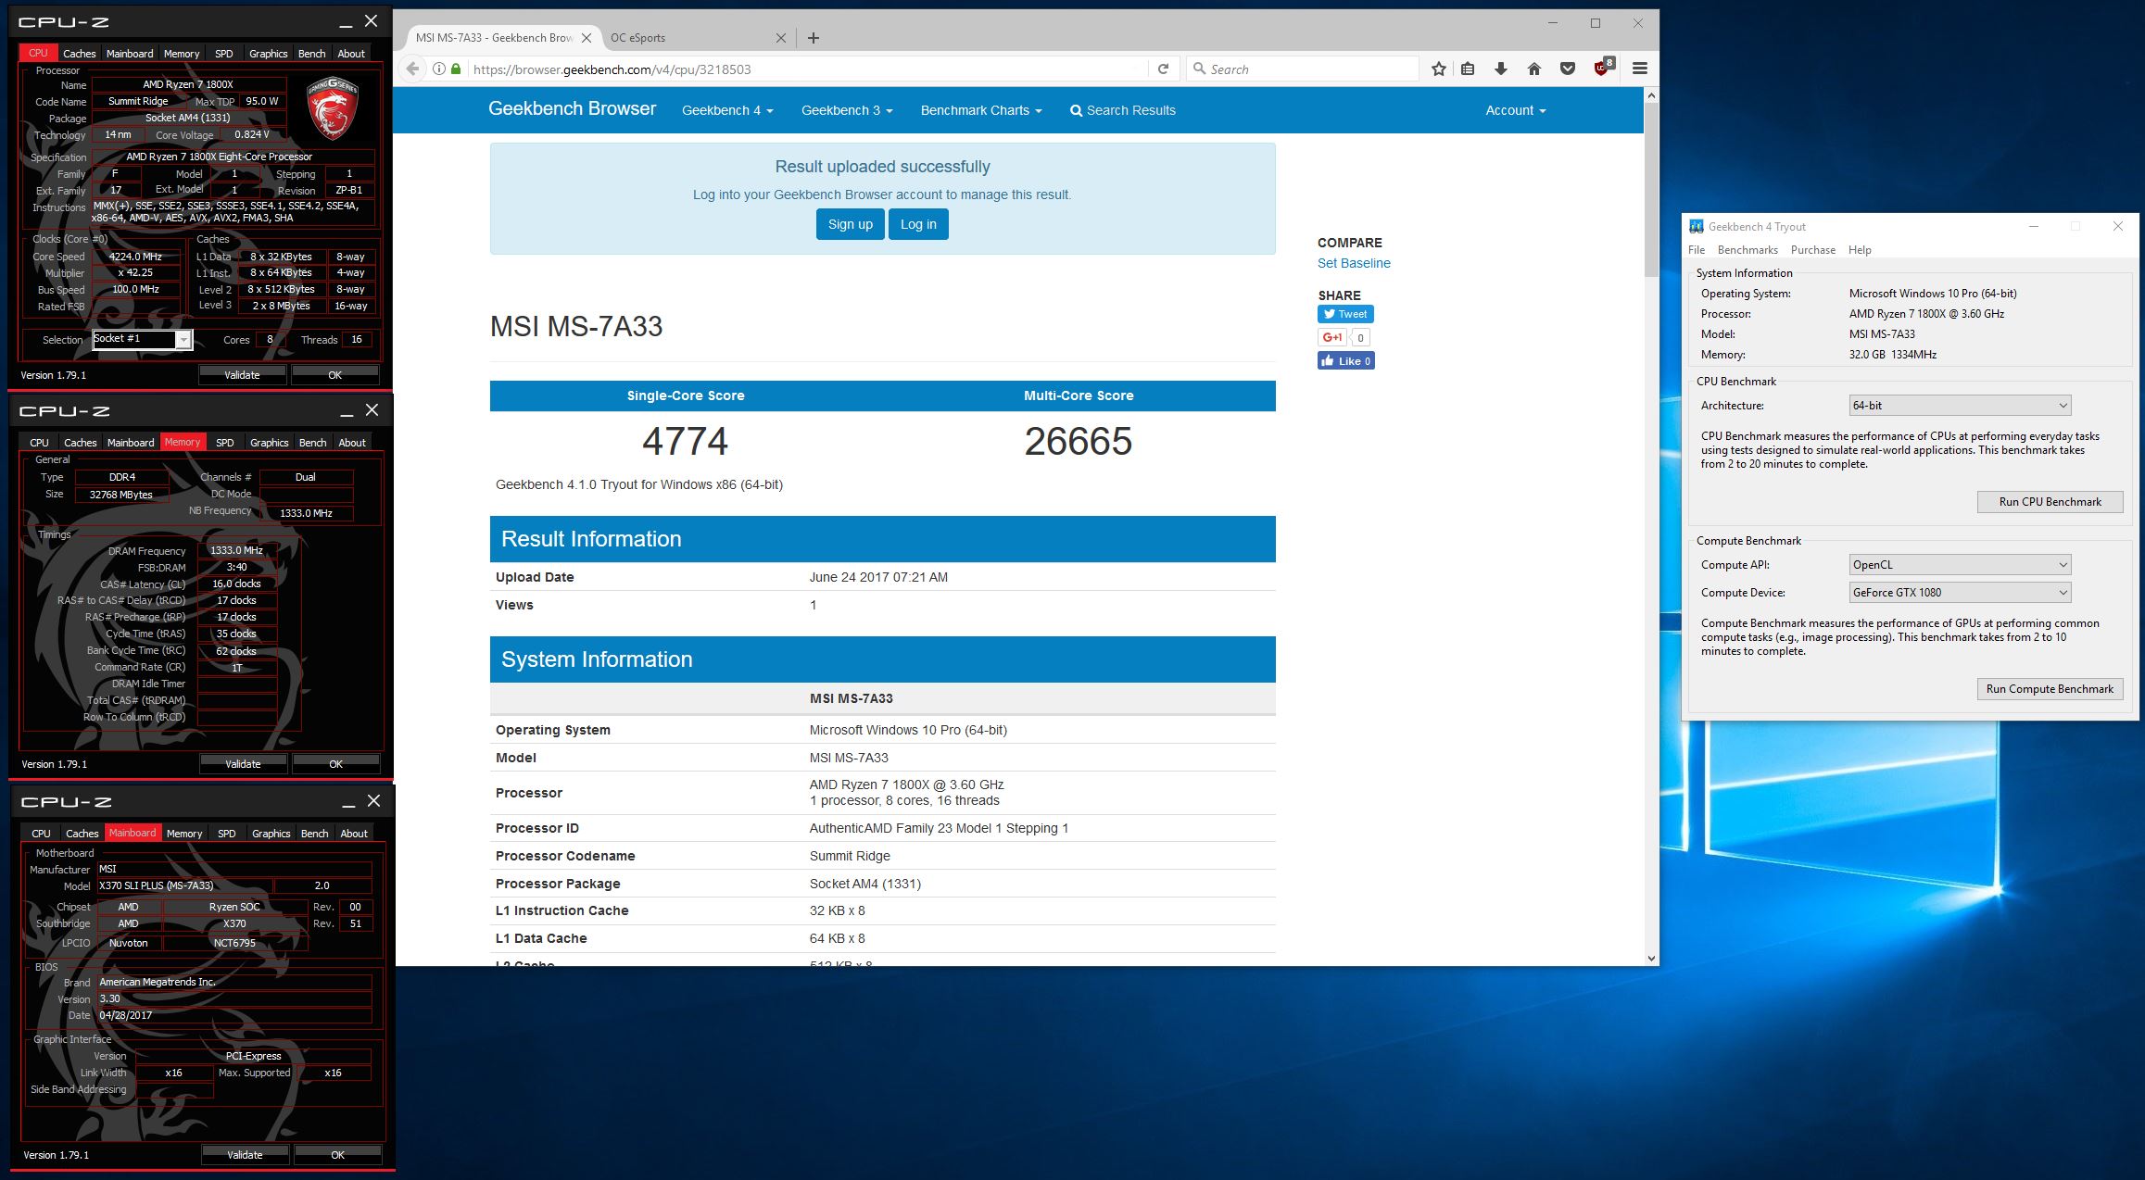Click the Google +1 share button
Viewport: 2145px width, 1180px height.
pos(1331,337)
